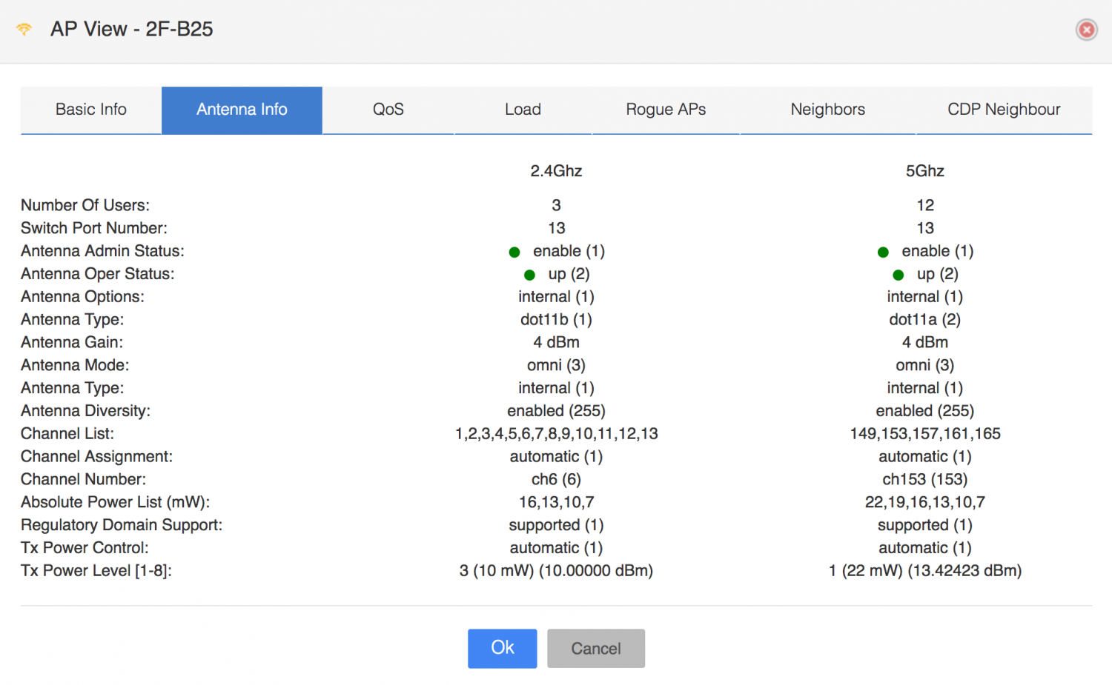Image resolution: width=1112 pixels, height=685 pixels.
Task: Click the green Antenna Admin Status indicator for 5Ghz
Action: (883, 252)
